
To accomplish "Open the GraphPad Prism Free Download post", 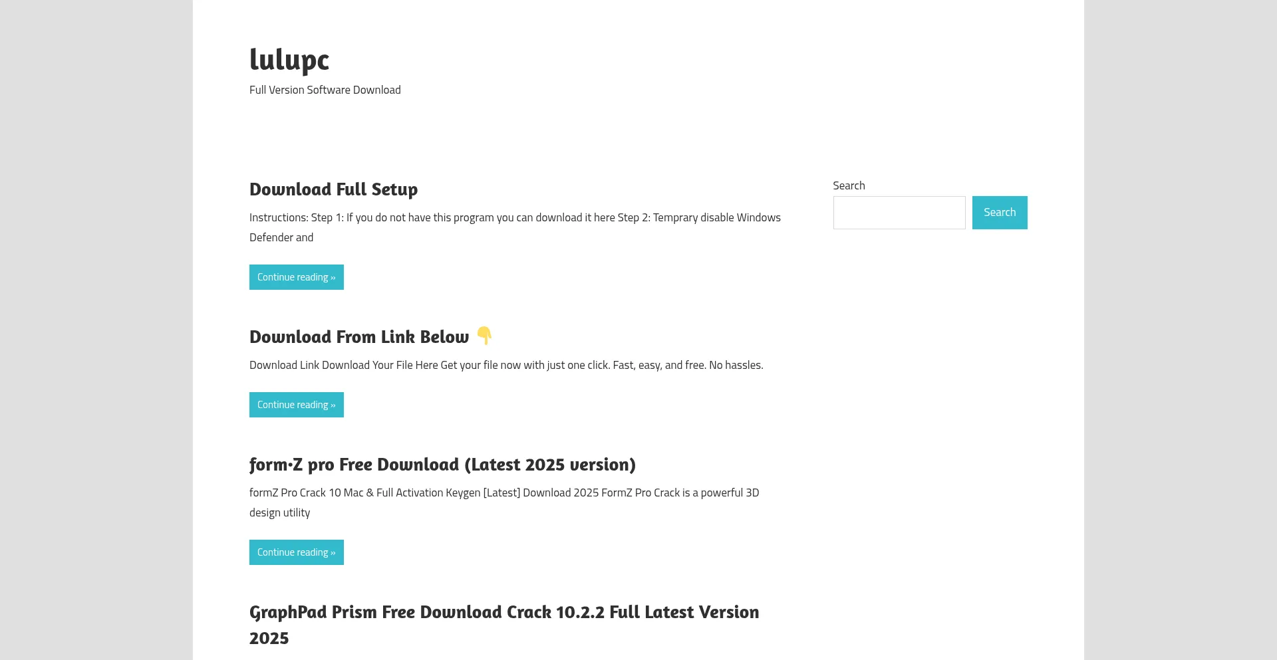I will [x=503, y=612].
